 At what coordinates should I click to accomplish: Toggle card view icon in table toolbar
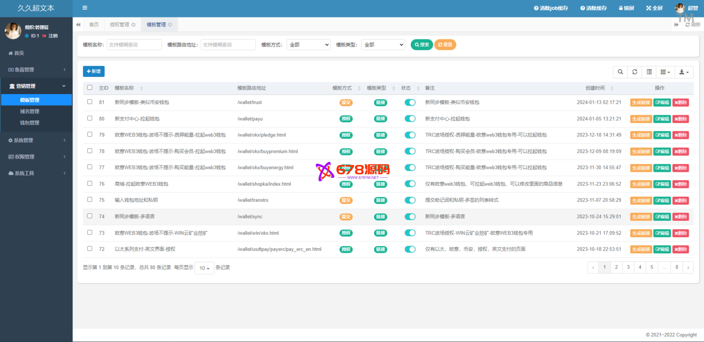[x=649, y=72]
